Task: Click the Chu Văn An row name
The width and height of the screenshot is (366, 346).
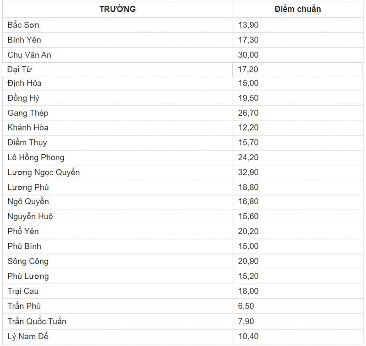Action: 29,55
